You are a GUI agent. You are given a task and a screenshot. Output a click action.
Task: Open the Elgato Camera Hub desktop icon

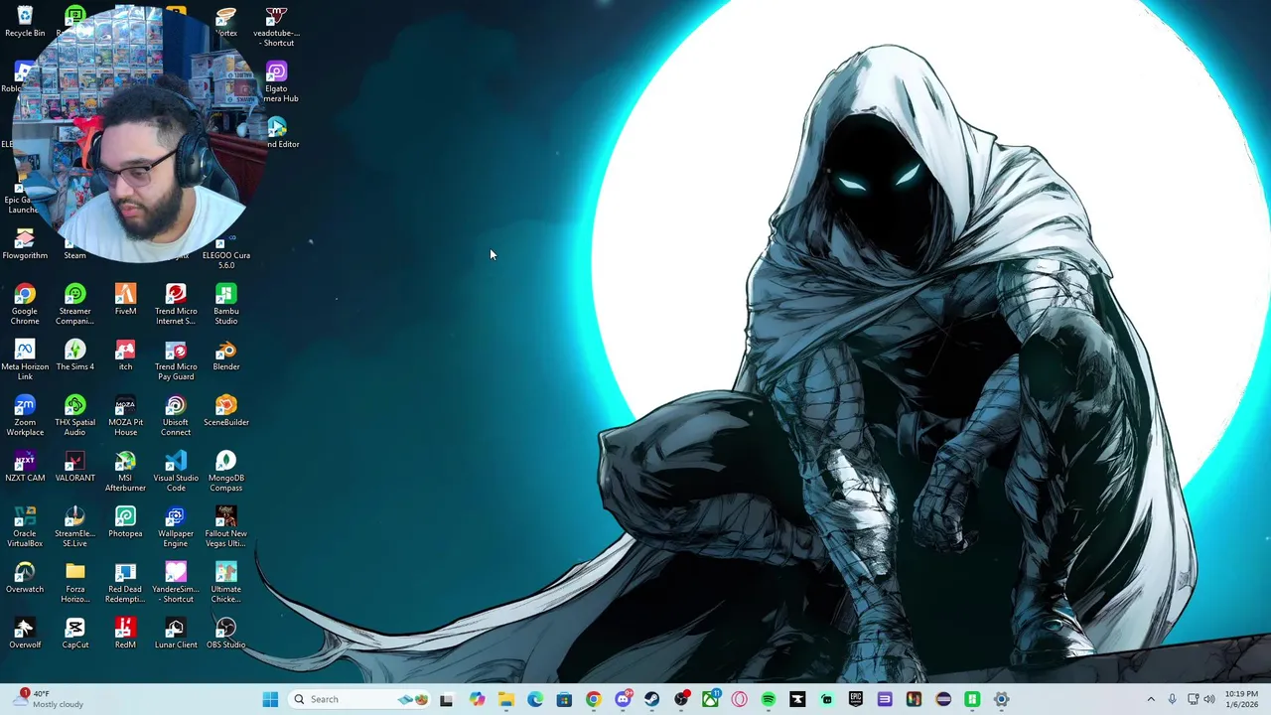click(x=277, y=81)
